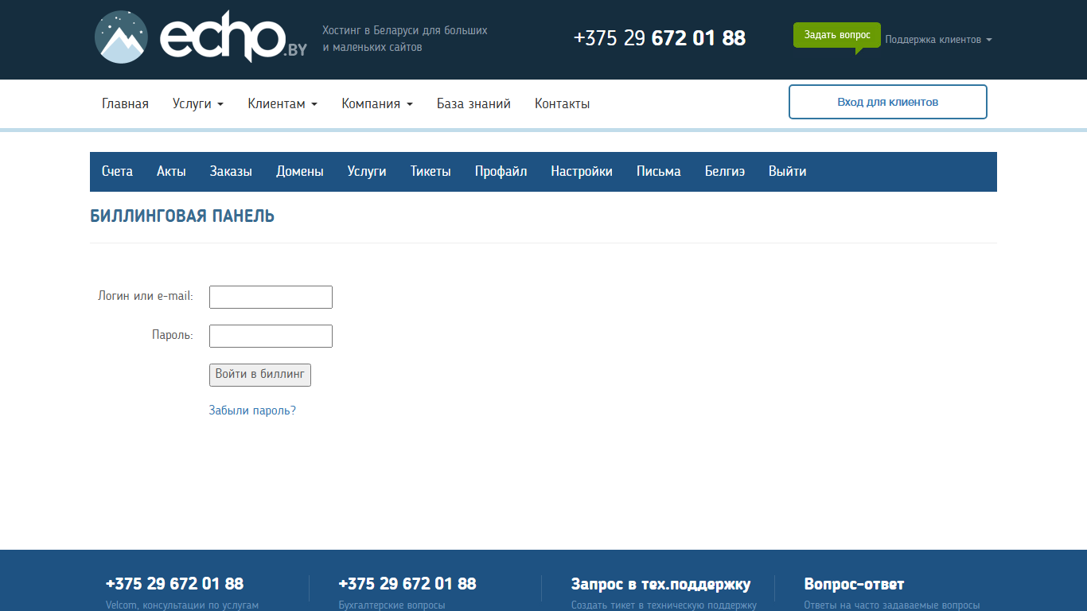Click the Хостинг в Беларуси tagline text
This screenshot has width=1087, height=611.
405,39
